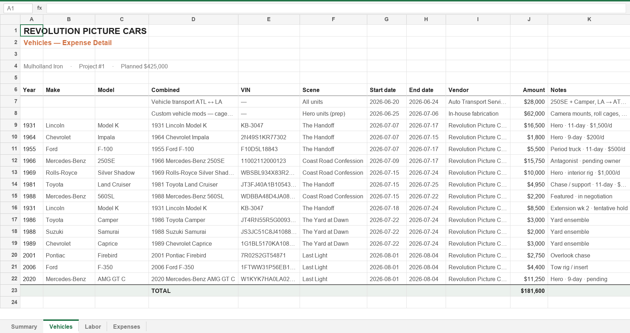
Task: Click the Extension wk 2 tentative hold note
Action: [x=589, y=208]
